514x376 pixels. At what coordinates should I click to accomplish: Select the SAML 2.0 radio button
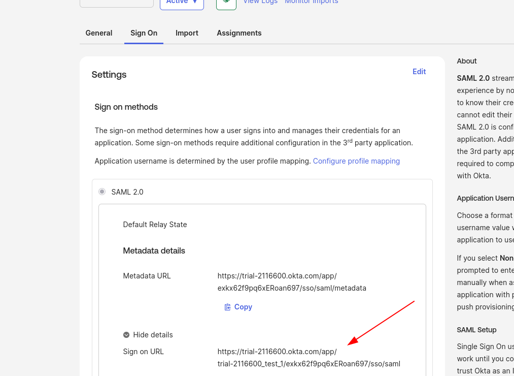pyautogui.click(x=101, y=192)
